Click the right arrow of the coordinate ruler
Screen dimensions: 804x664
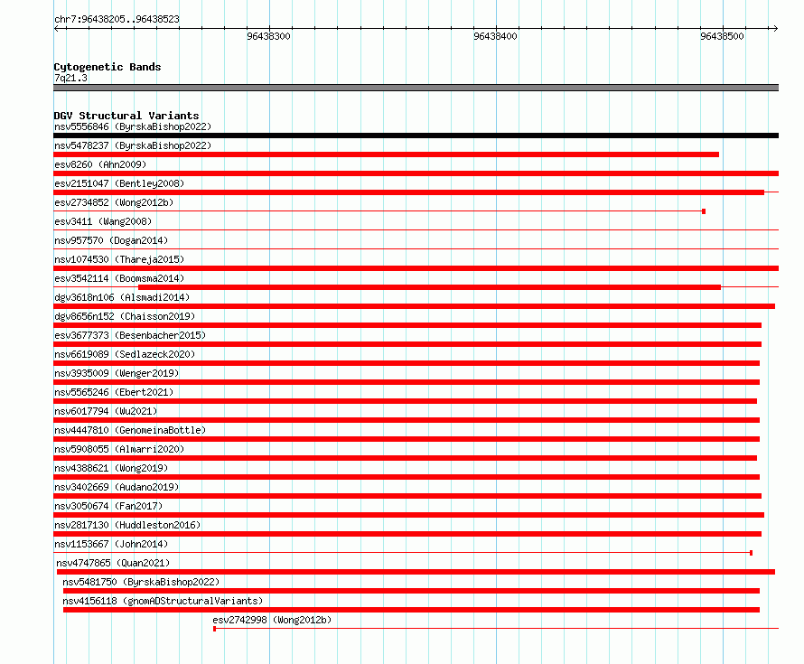pos(775,28)
